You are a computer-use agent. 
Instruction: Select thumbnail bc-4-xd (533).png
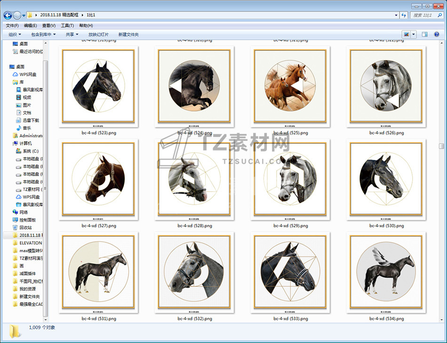290,272
